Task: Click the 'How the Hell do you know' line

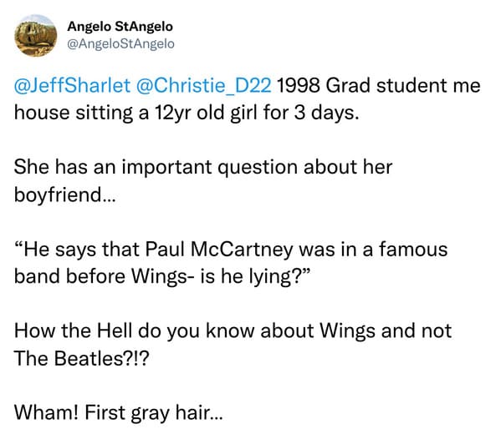Action: (233, 331)
